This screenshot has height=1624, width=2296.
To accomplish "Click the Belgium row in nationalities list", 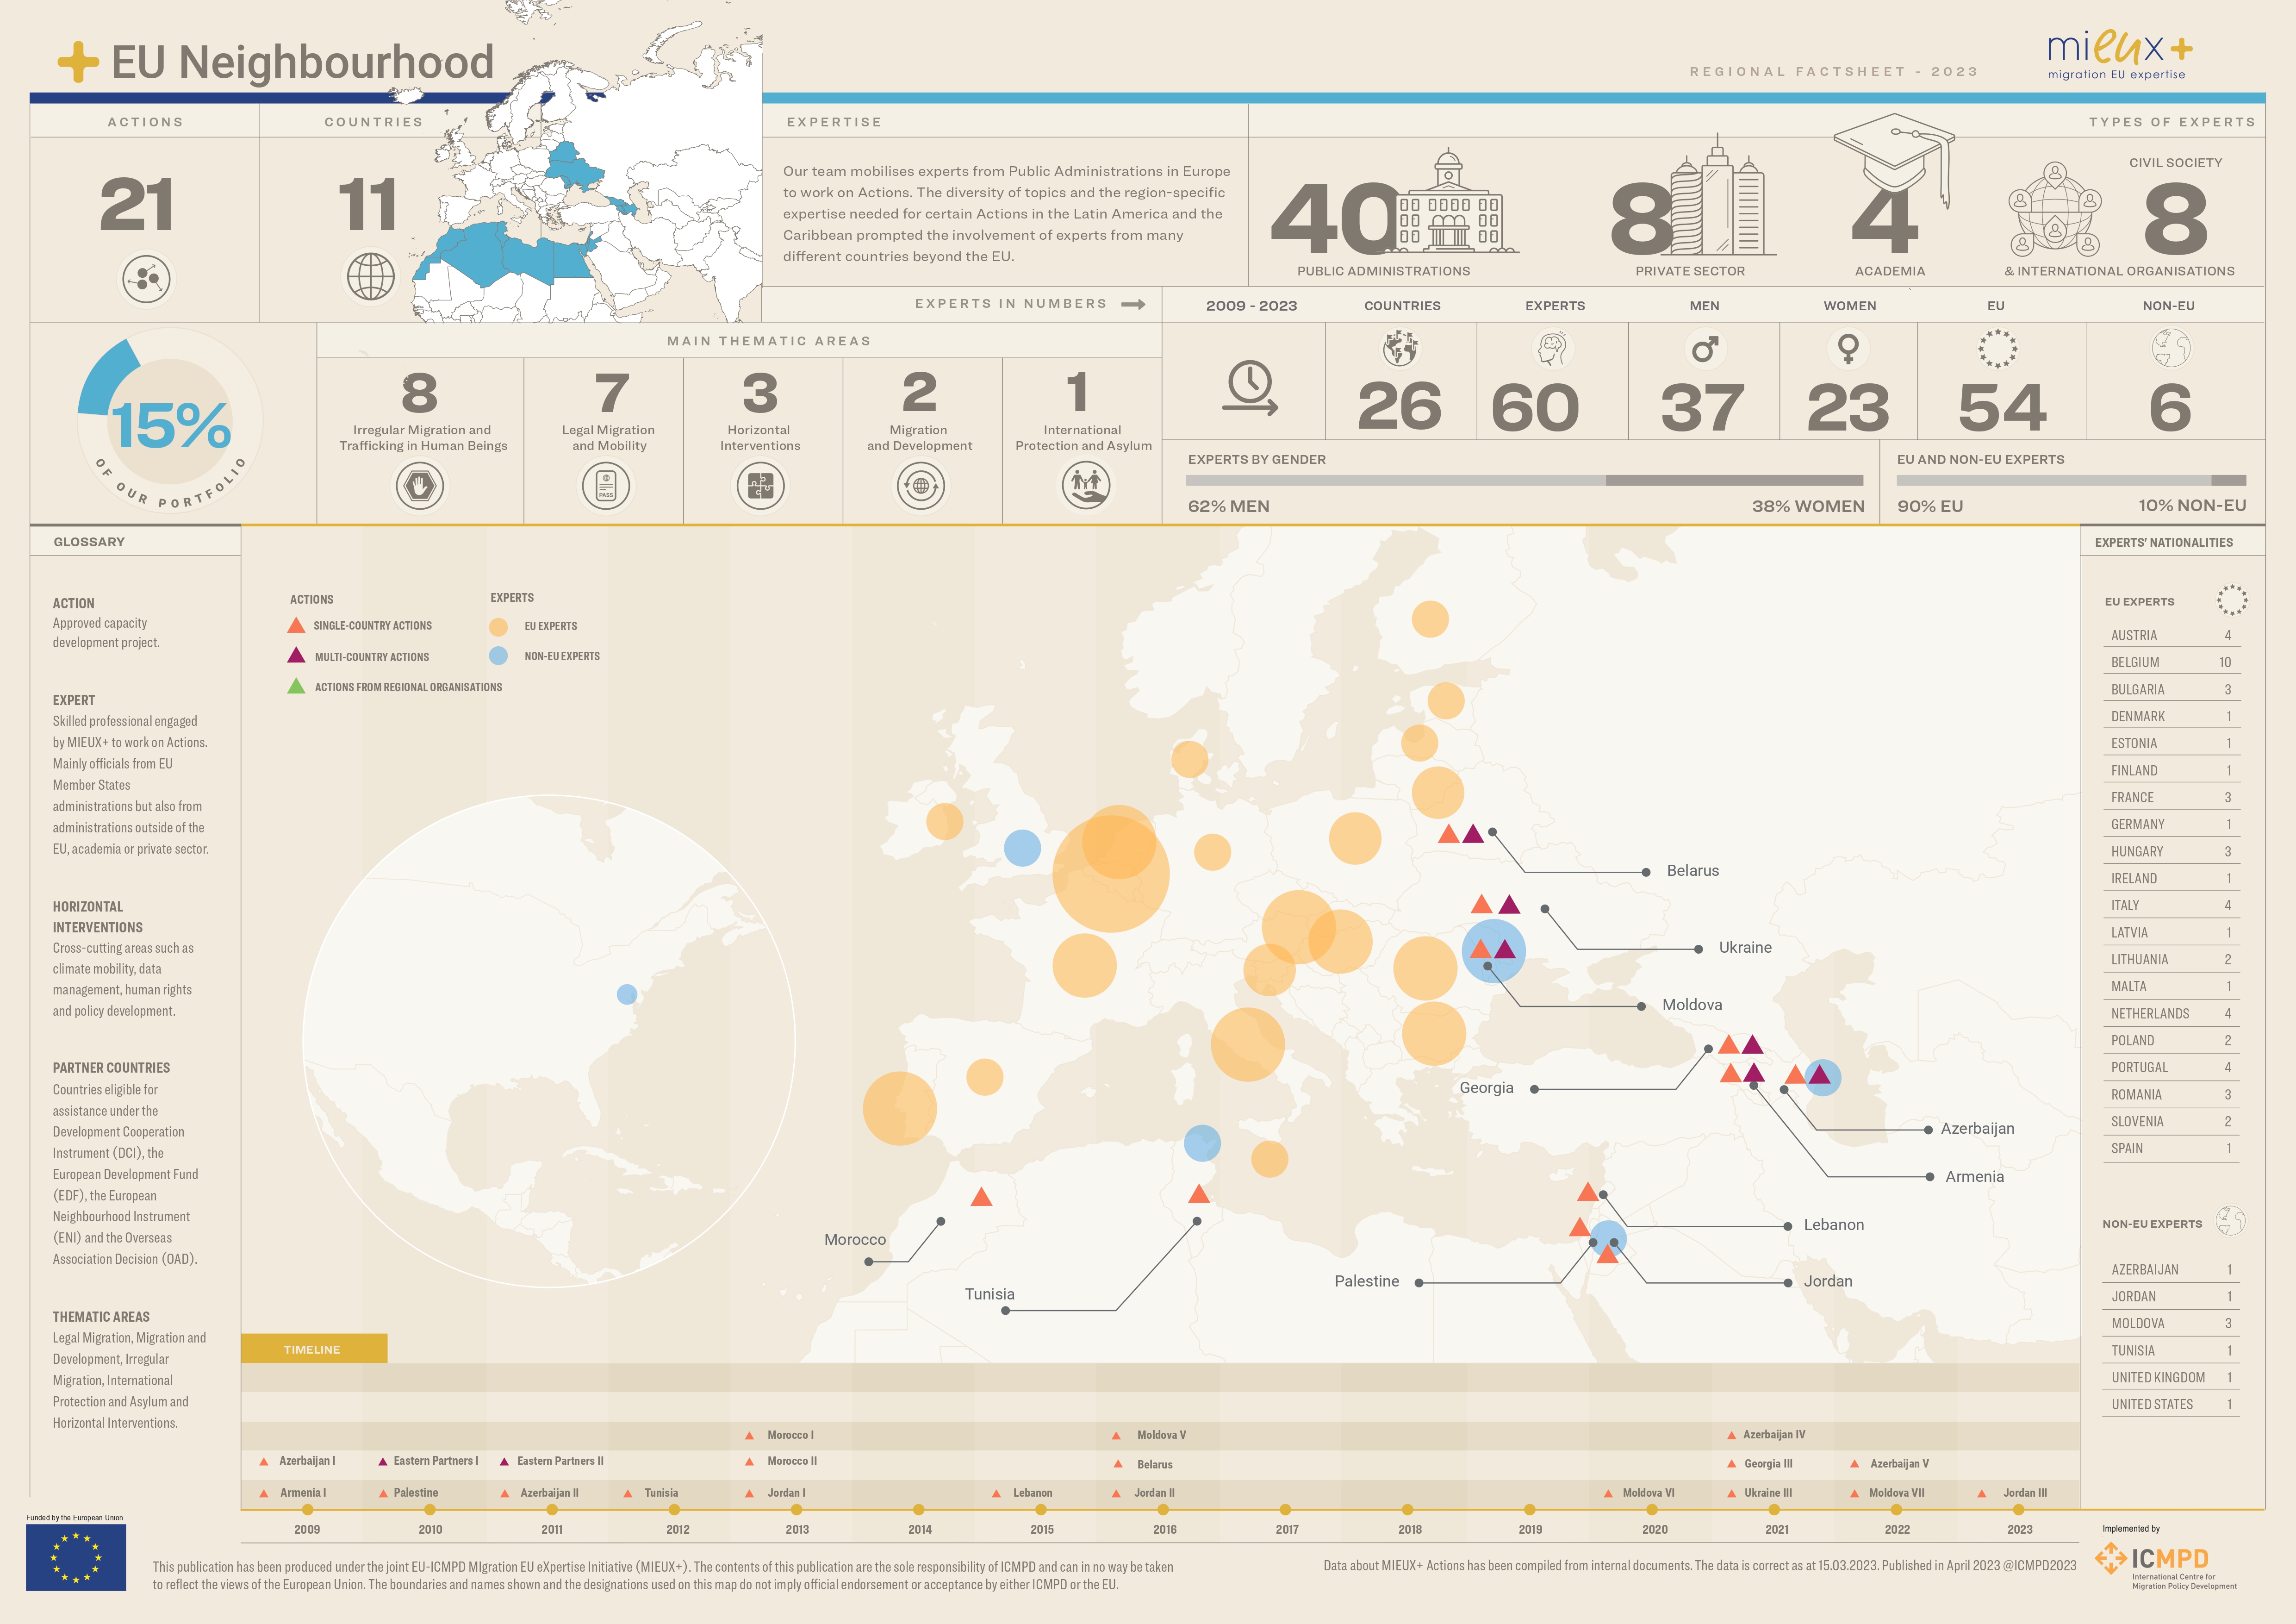I will (x=2170, y=662).
